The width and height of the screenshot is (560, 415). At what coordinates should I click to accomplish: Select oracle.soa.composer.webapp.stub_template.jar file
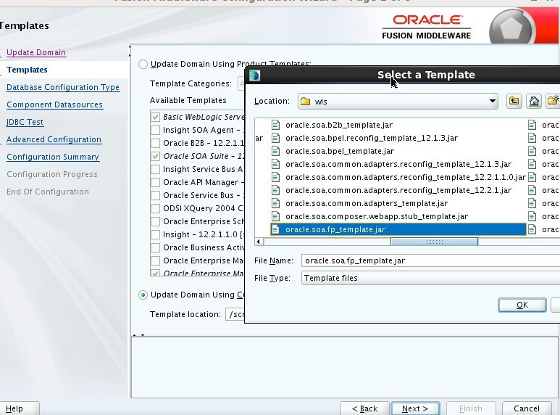click(377, 216)
